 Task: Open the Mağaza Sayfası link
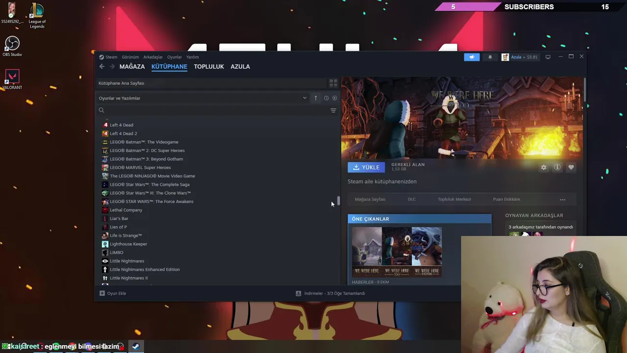click(x=370, y=200)
